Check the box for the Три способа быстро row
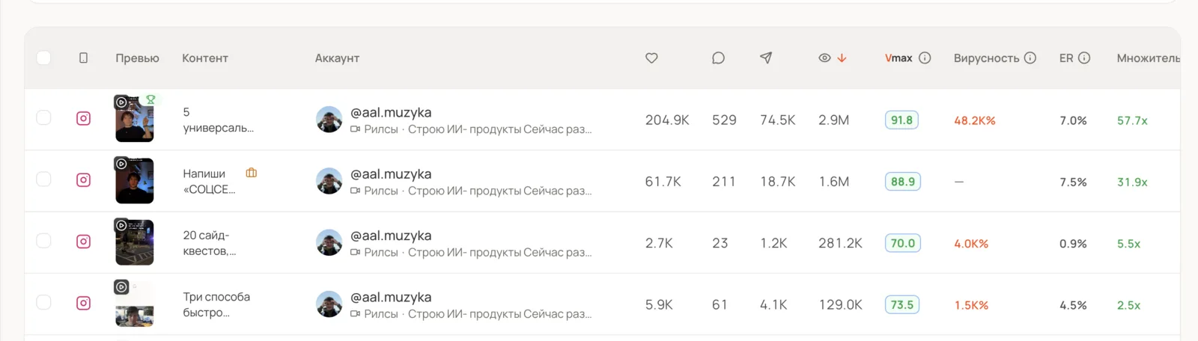Image resolution: width=1198 pixels, height=341 pixels. point(43,302)
